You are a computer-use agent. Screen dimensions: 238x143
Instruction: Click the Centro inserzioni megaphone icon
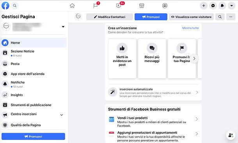pos(5,115)
